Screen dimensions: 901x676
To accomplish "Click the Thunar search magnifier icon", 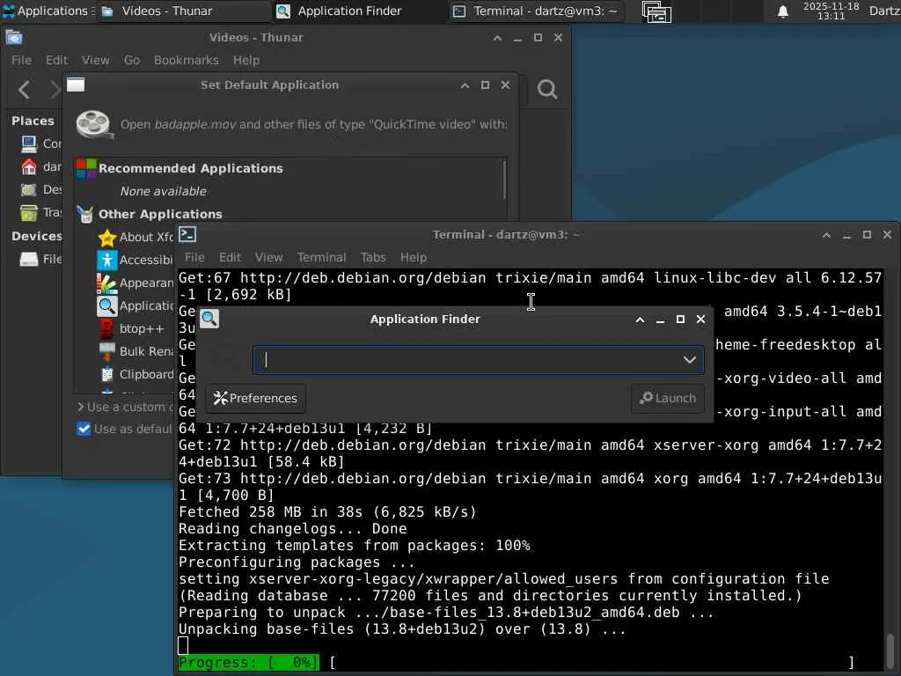I will 547,89.
